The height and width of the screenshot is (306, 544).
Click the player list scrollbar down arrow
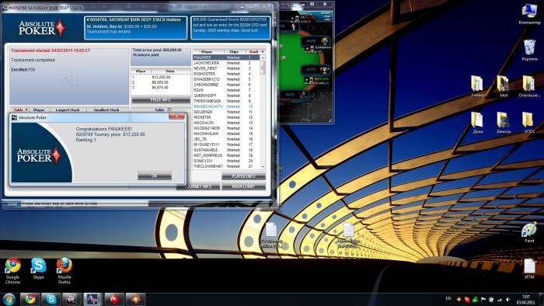(x=263, y=167)
